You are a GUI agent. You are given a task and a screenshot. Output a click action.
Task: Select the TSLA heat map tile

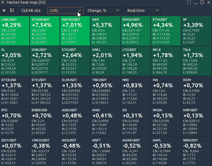[197, 61]
